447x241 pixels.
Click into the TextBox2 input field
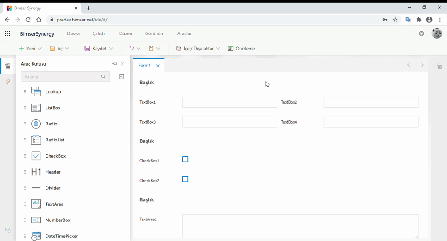point(371,102)
